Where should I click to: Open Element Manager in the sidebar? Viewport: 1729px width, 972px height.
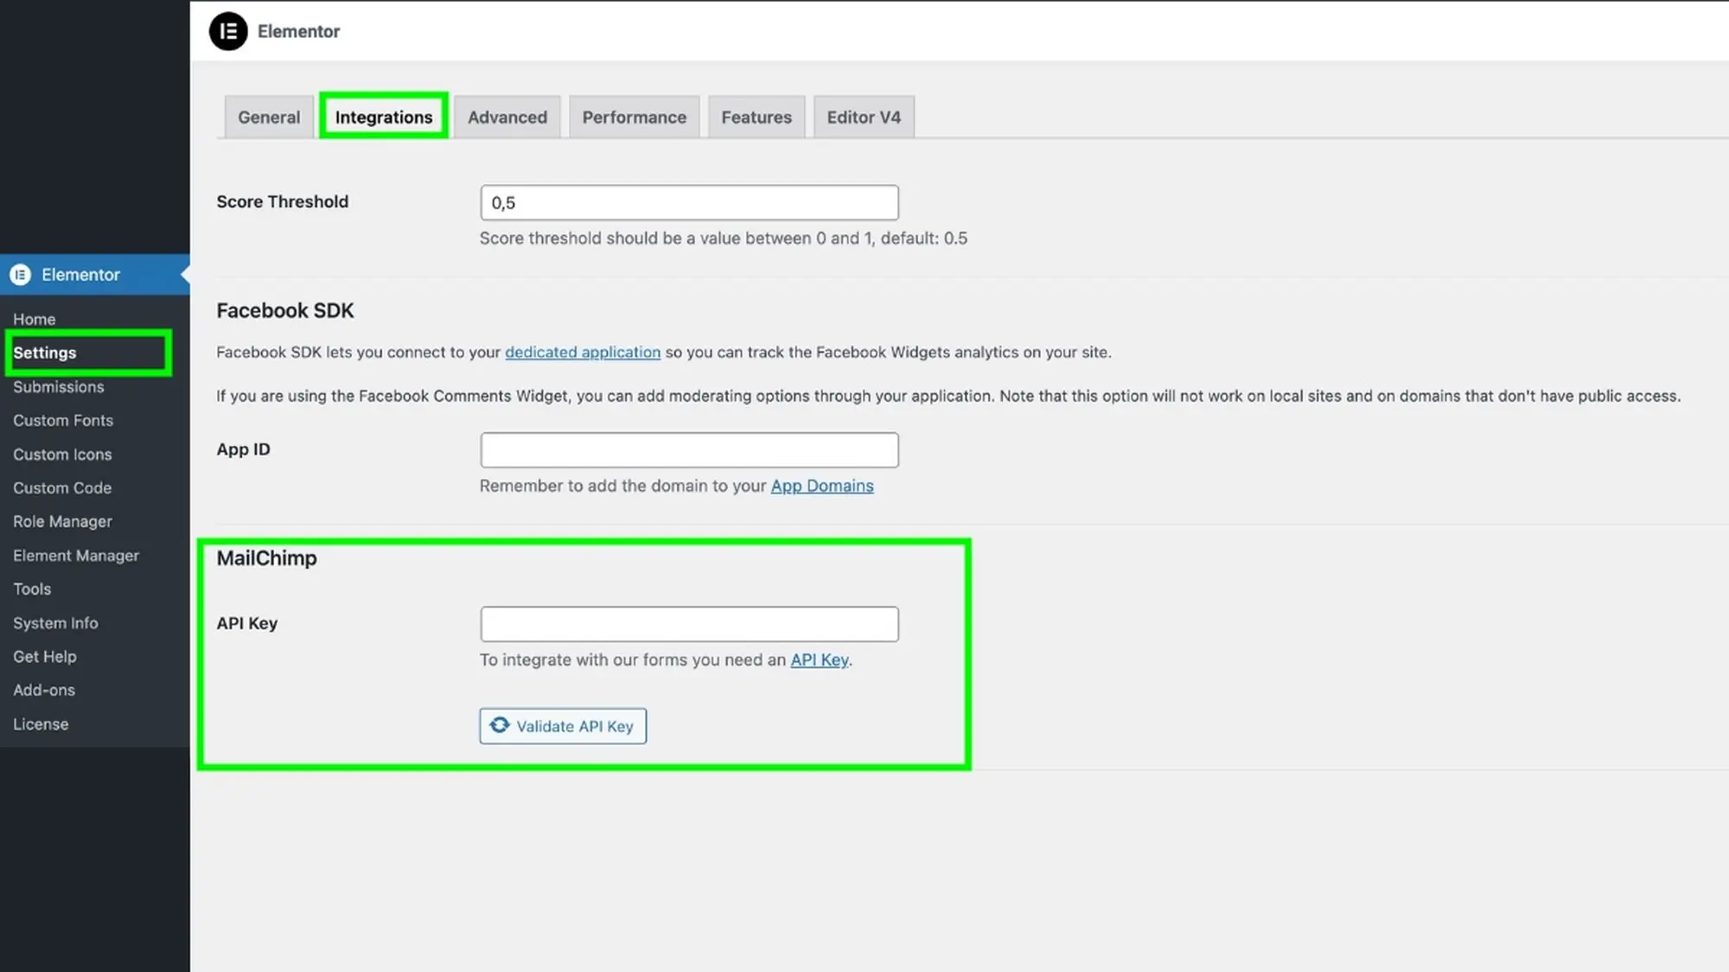pos(76,555)
